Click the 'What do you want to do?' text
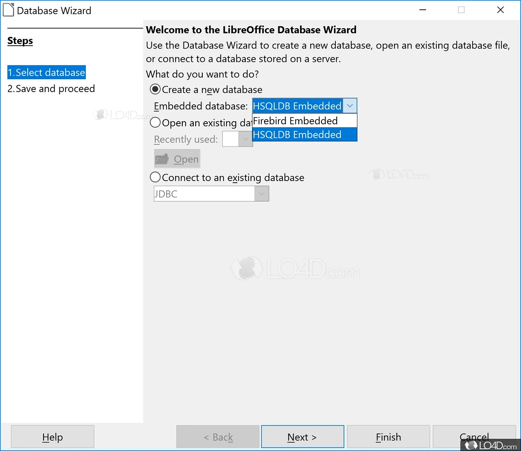 point(202,74)
